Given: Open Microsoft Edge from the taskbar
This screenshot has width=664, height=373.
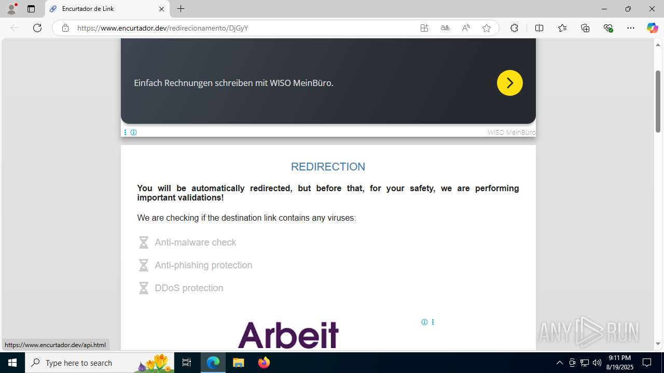Looking at the screenshot, I should click(213, 363).
